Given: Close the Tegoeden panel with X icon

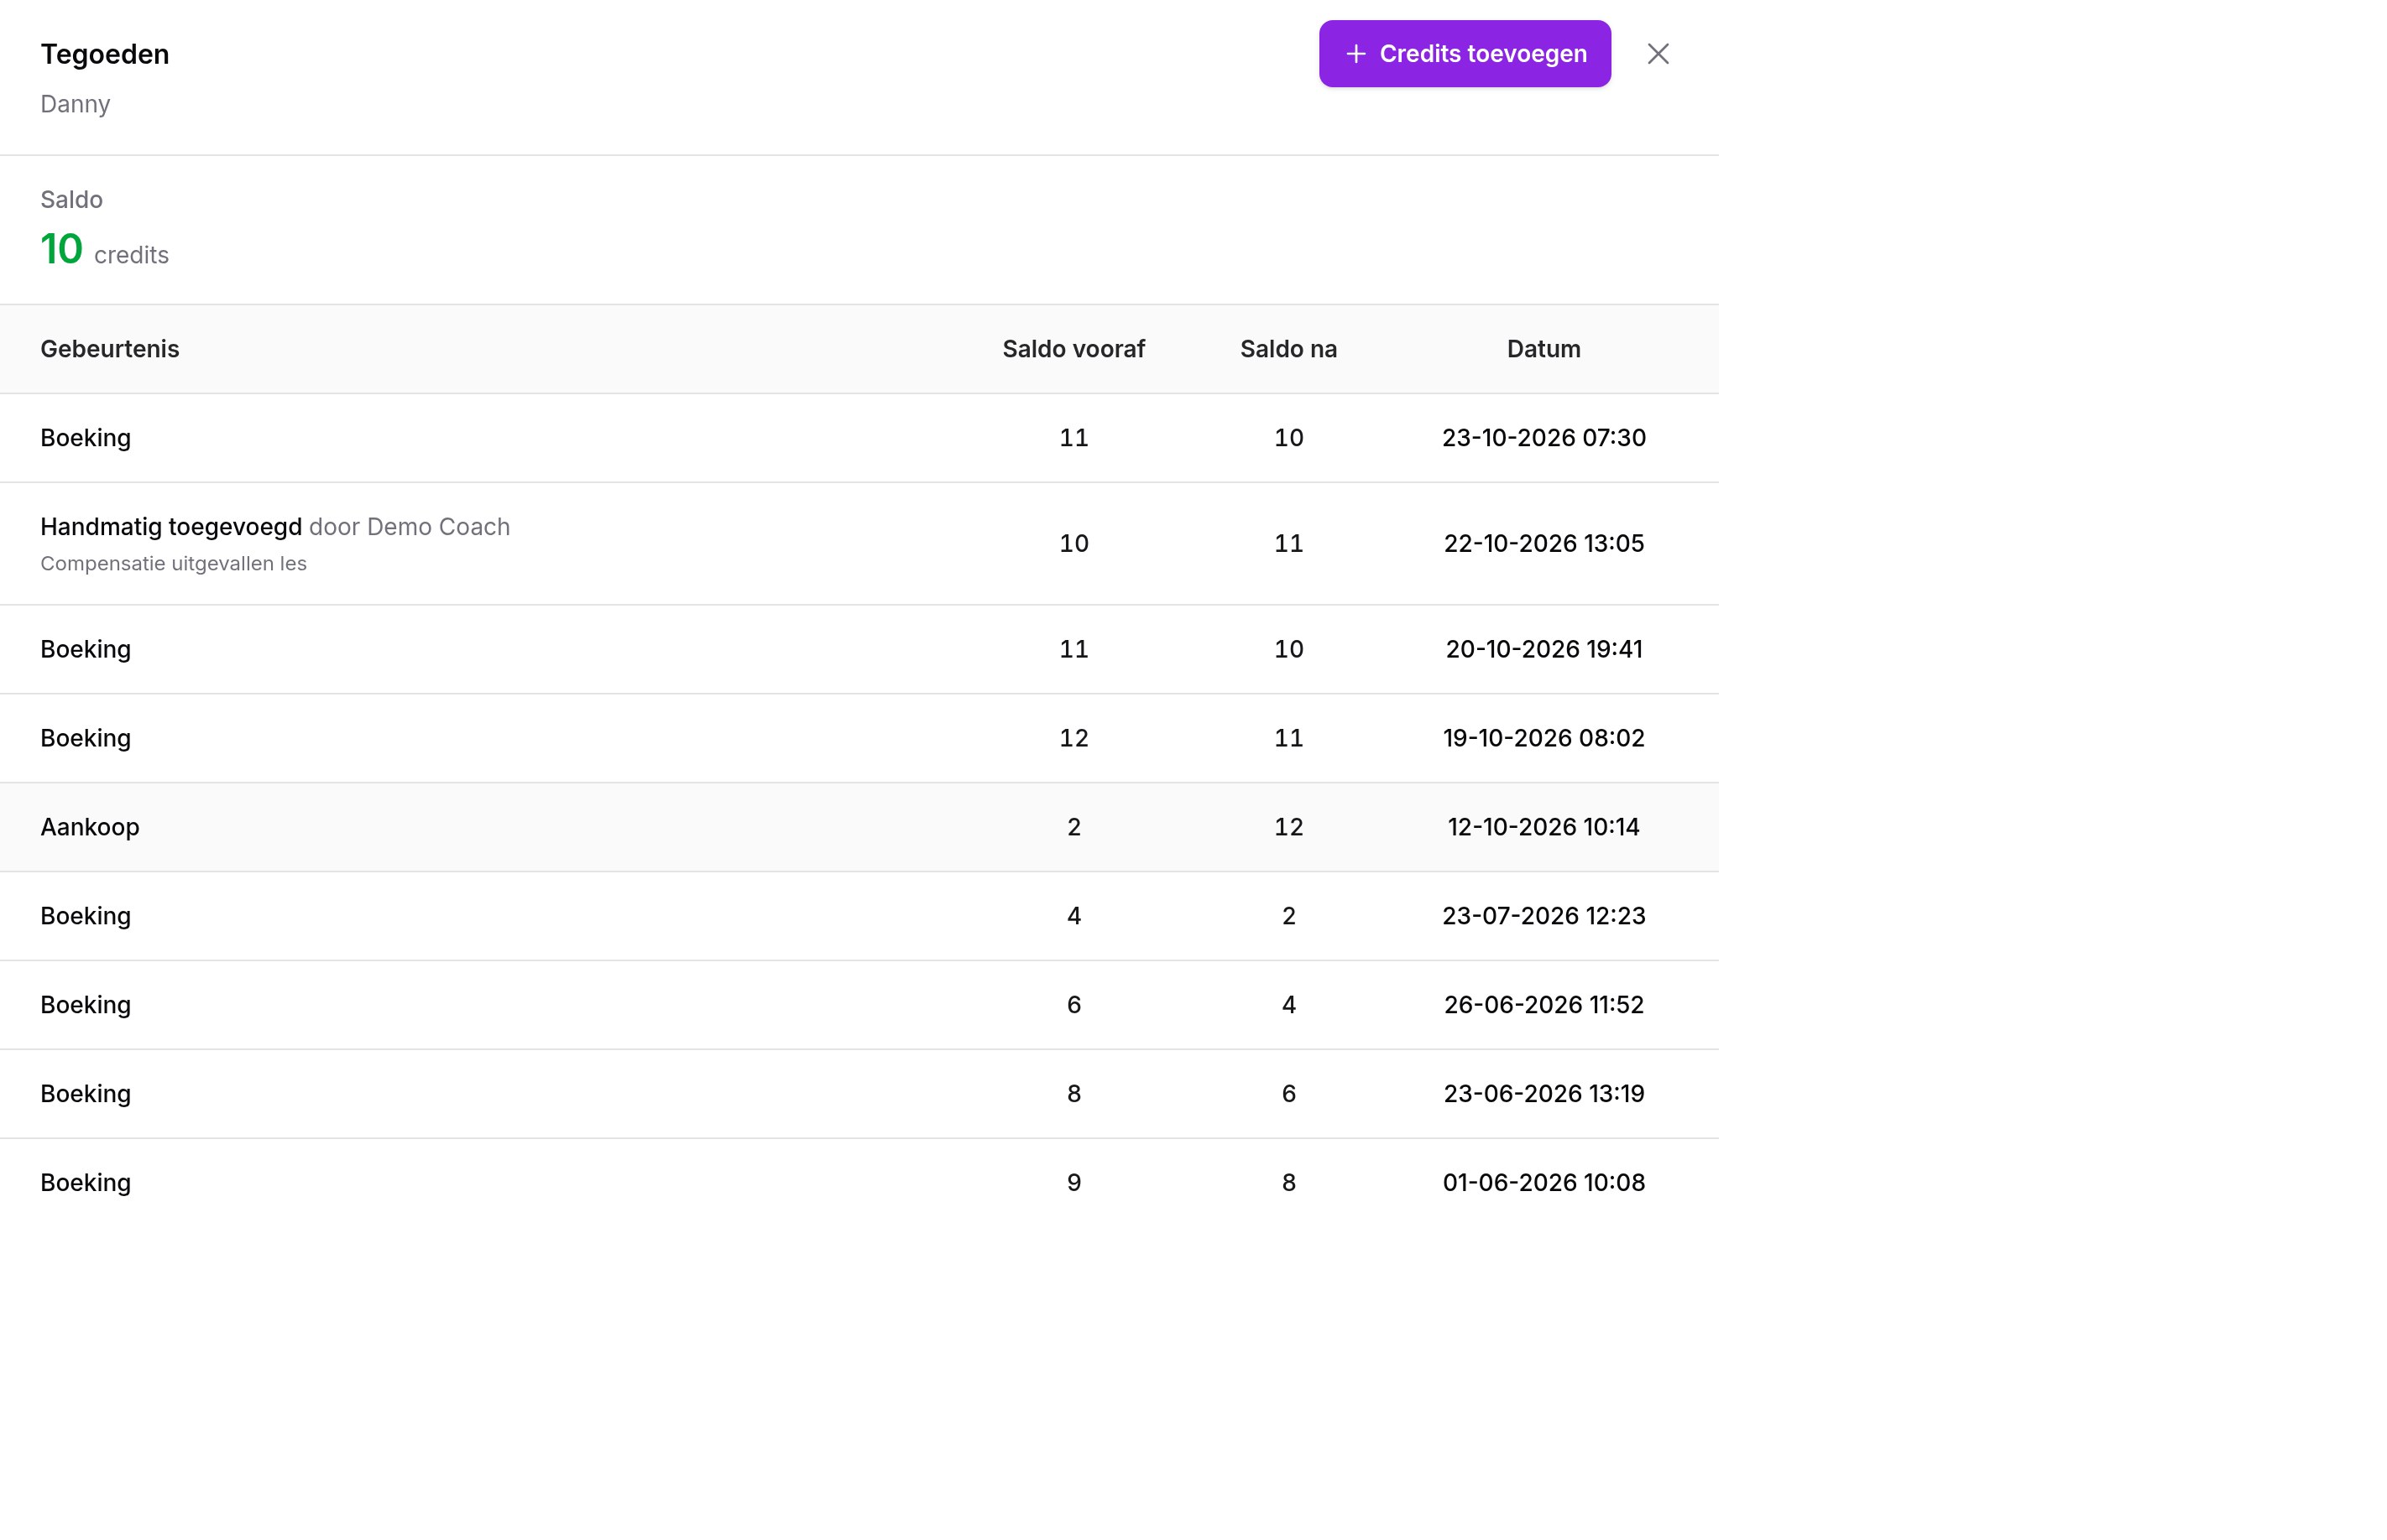Looking at the screenshot, I should coord(1658,54).
